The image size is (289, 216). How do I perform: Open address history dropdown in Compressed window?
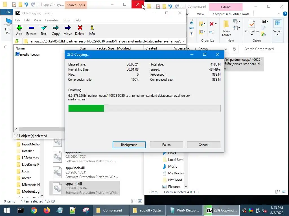point(226,49)
